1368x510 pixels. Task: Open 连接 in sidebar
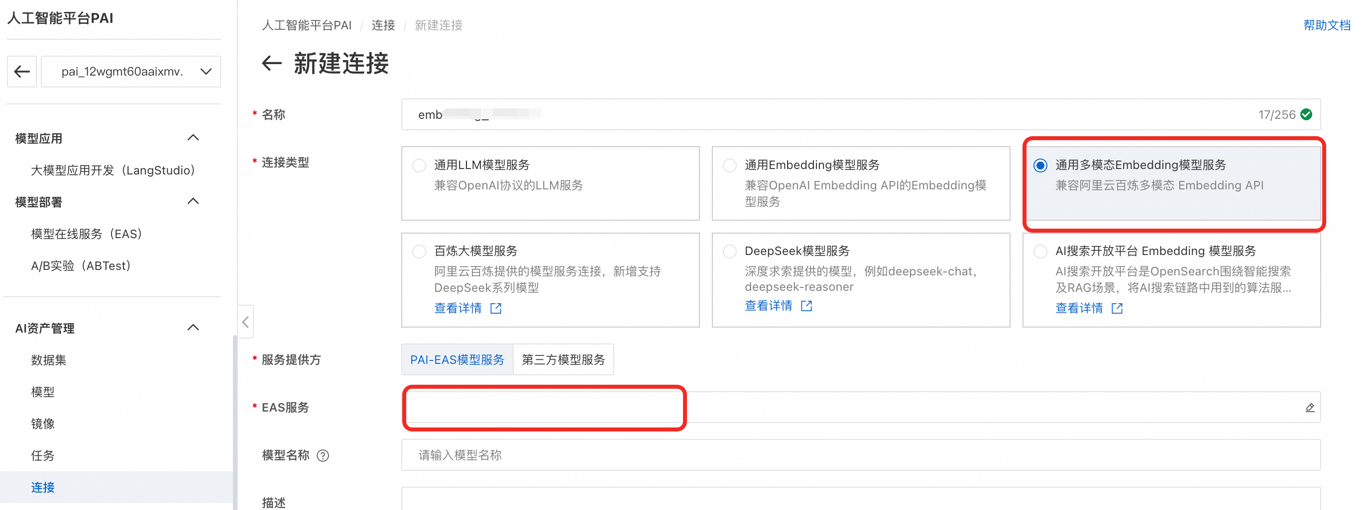(43, 487)
